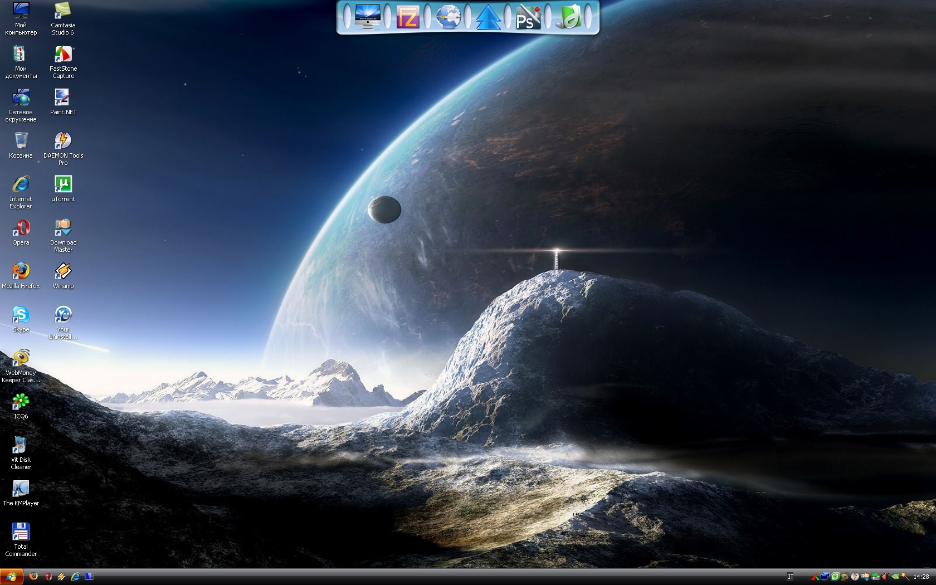Image resolution: width=936 pixels, height=585 pixels.
Task: Open the Skype desktop shortcut
Action: (x=21, y=319)
